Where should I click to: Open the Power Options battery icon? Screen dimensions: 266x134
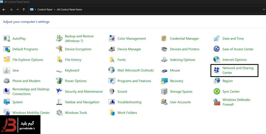[x=59, y=81]
